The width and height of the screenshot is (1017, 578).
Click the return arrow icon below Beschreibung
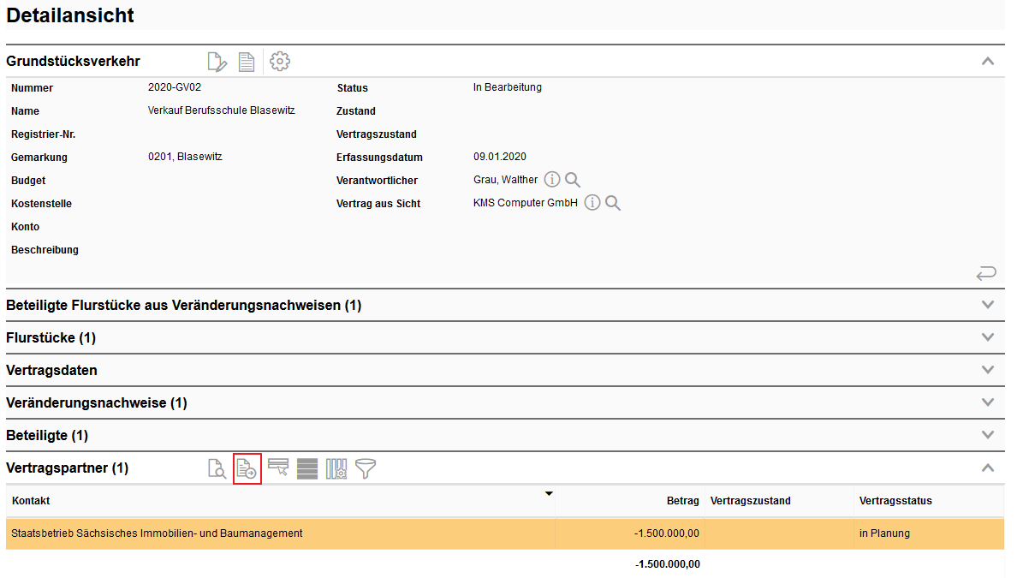point(986,273)
